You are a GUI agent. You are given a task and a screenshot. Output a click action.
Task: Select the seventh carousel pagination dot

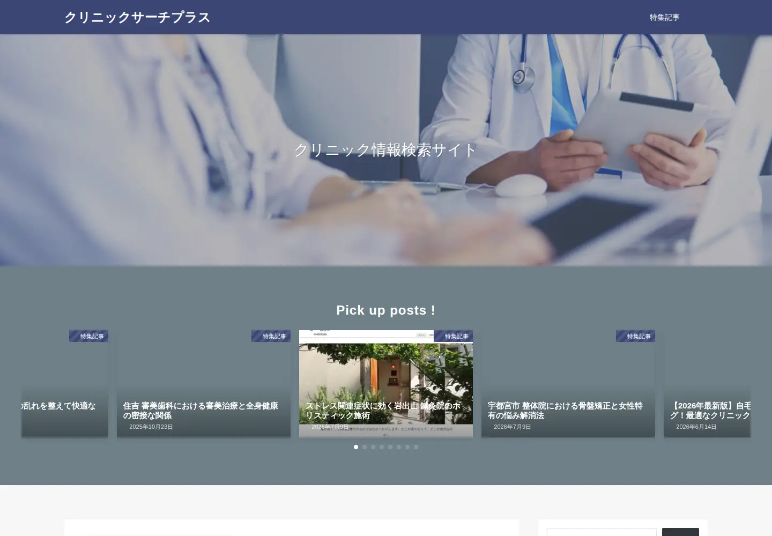407,447
